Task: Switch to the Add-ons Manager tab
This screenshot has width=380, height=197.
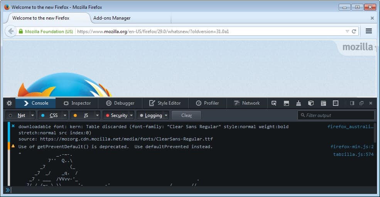Action: pyautogui.click(x=112, y=18)
